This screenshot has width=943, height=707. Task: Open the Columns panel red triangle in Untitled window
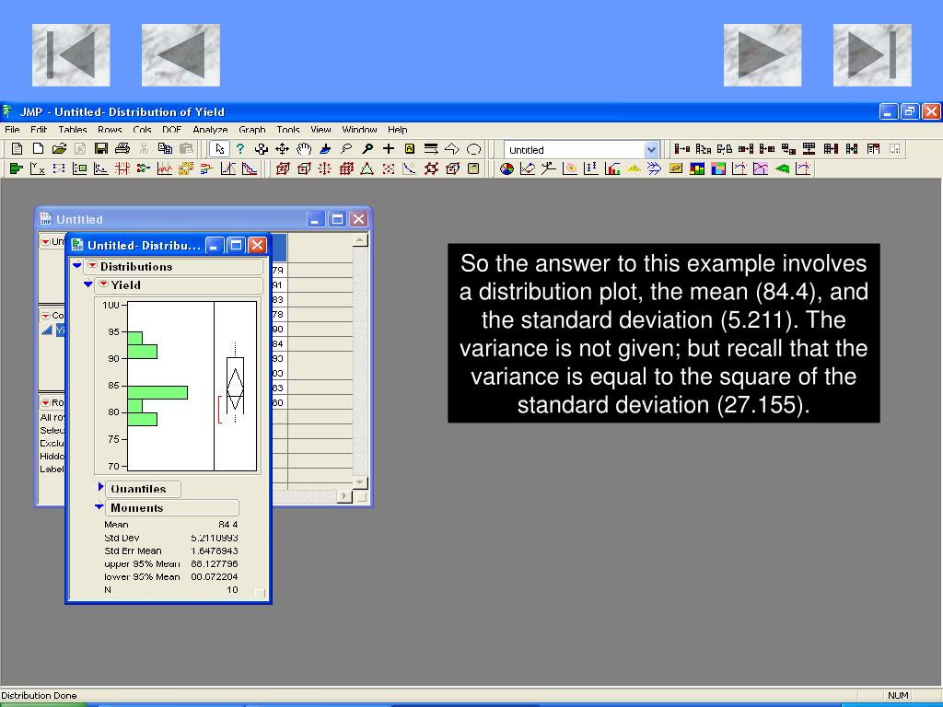coord(46,316)
